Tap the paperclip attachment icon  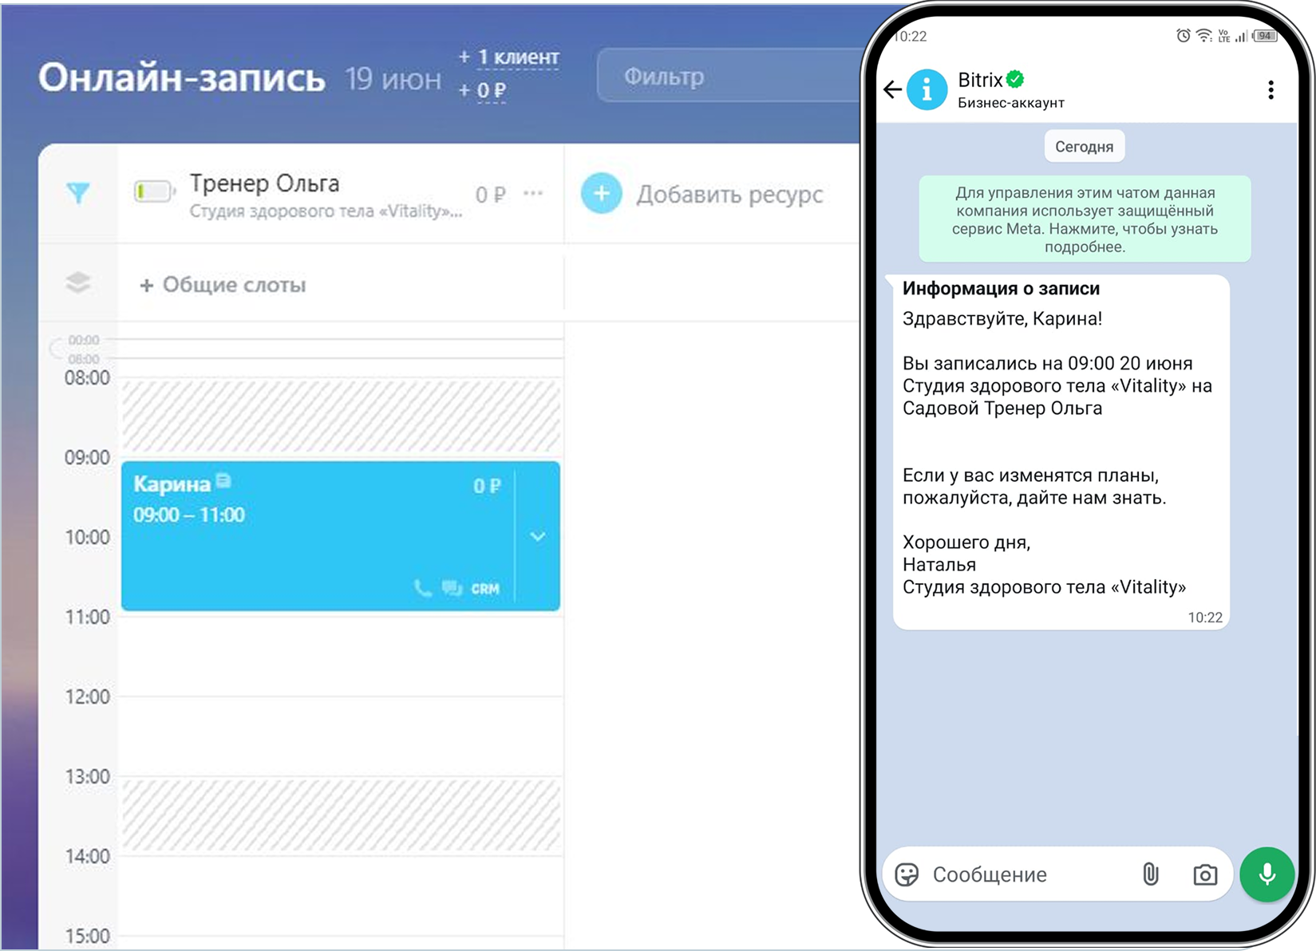pyautogui.click(x=1150, y=874)
